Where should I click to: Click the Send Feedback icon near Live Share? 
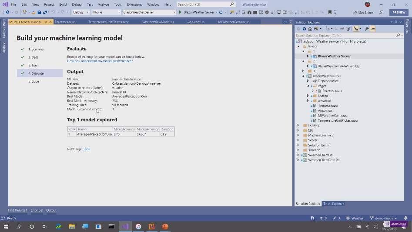(382, 13)
